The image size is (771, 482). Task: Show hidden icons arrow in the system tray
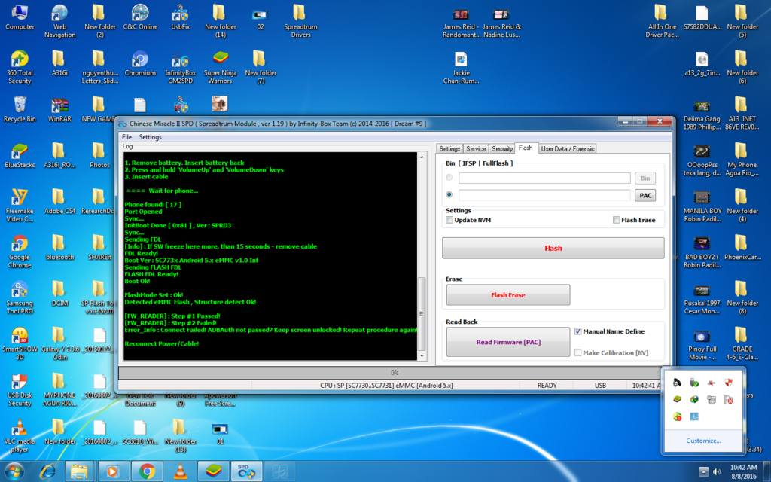click(x=704, y=471)
